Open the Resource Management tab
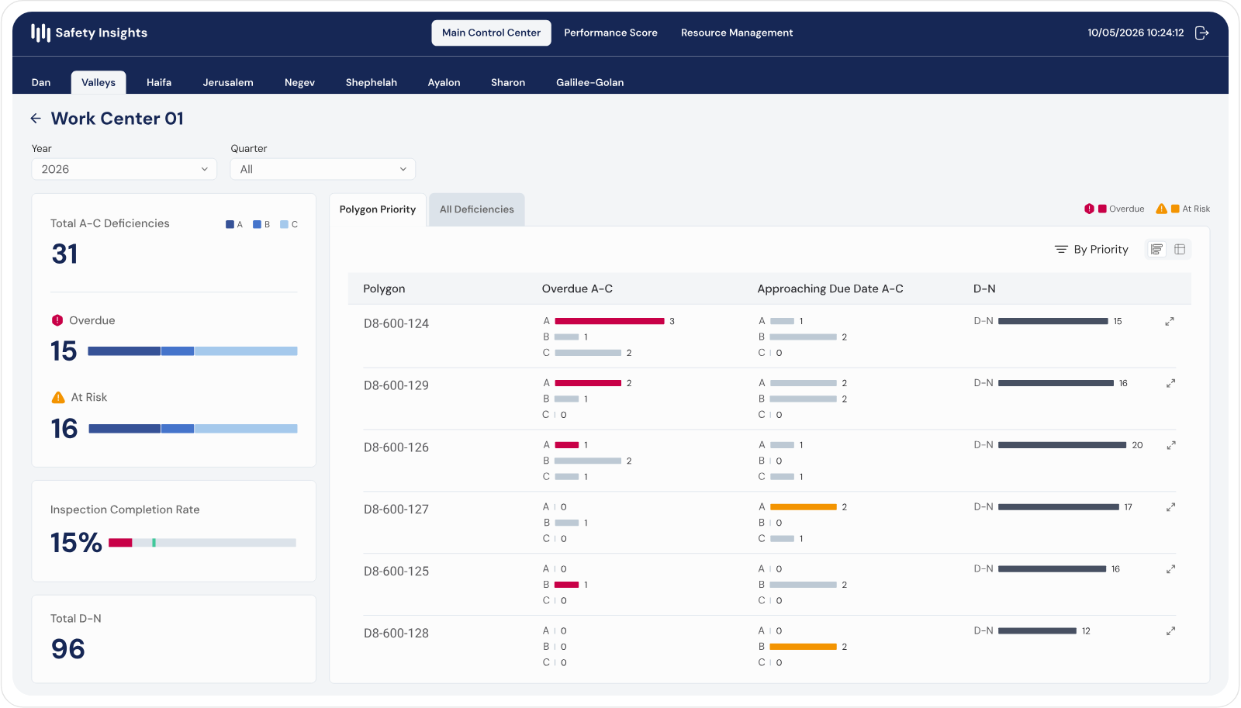The image size is (1241, 708). point(737,33)
